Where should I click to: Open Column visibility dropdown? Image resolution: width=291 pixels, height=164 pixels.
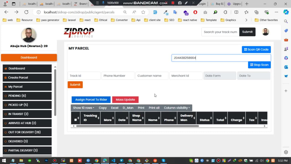click(x=177, y=108)
